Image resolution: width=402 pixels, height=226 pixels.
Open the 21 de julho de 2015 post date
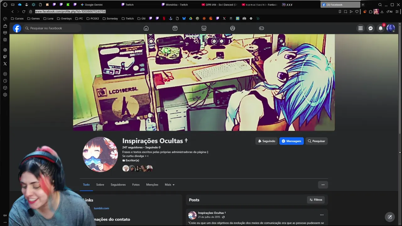tap(209, 217)
